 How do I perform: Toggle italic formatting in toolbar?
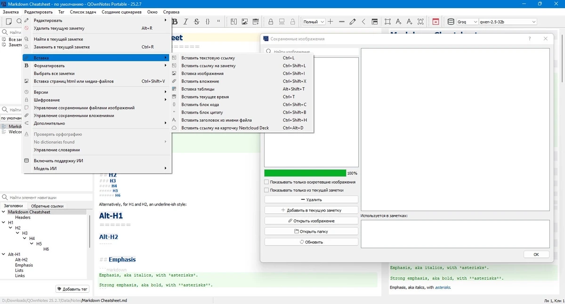(186, 22)
